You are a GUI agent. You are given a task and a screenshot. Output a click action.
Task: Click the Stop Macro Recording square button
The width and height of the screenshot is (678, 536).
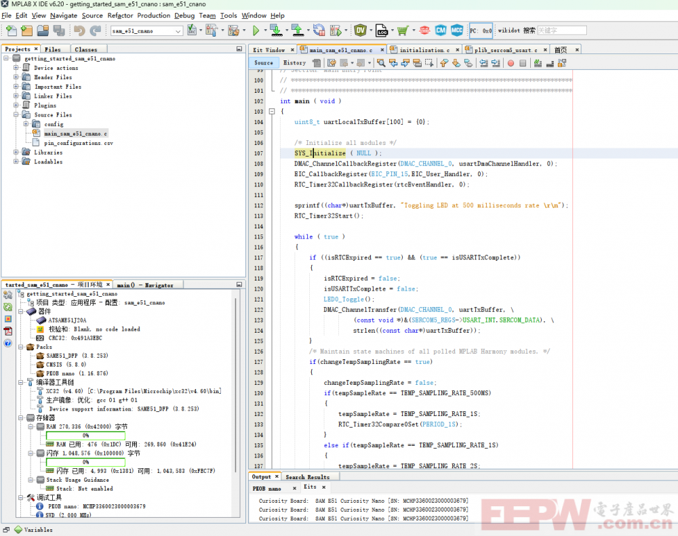point(523,63)
